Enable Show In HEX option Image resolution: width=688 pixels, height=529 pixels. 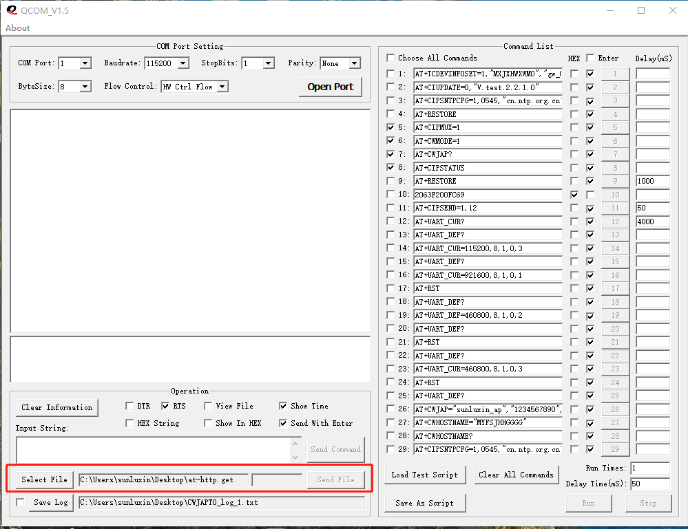click(x=208, y=423)
